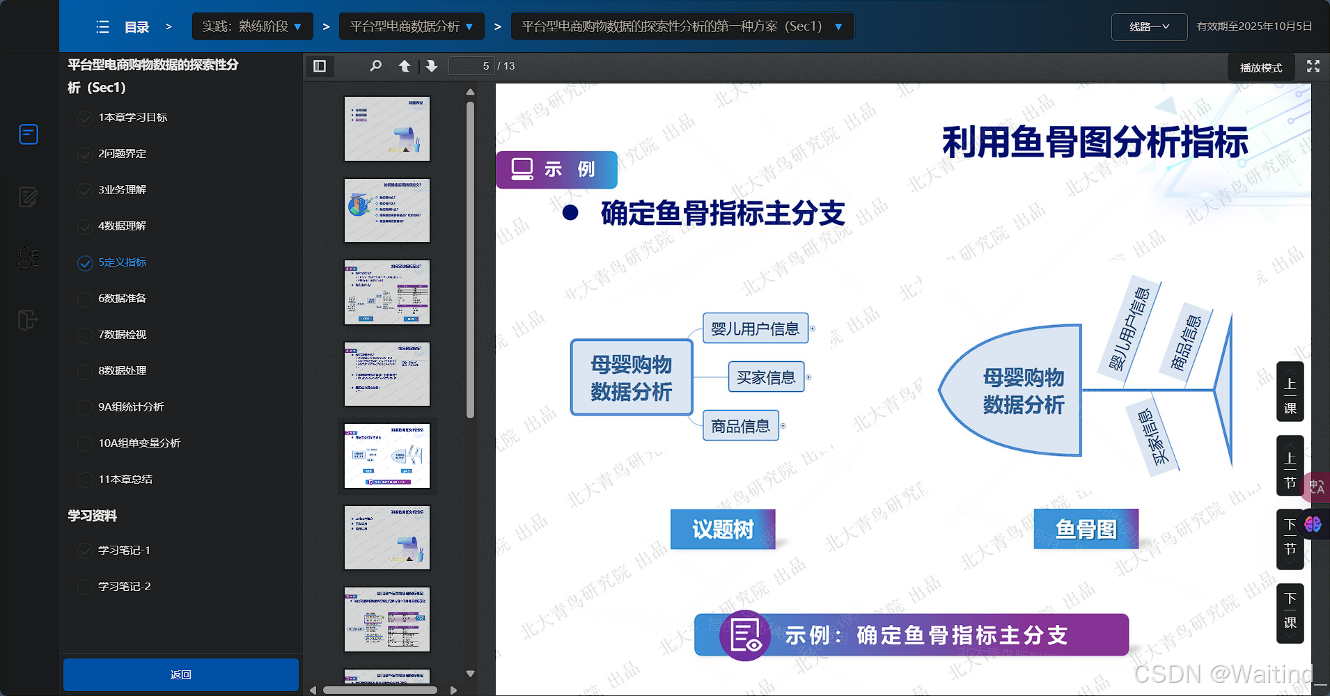The image size is (1330, 696).
Task: Select the second slide thumbnail with globe
Action: coord(387,210)
